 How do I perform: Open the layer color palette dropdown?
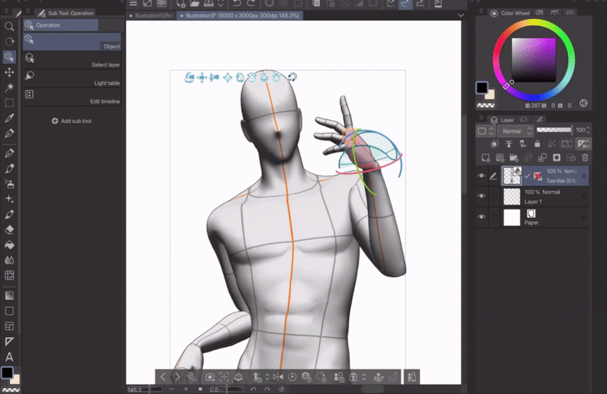coord(486,131)
